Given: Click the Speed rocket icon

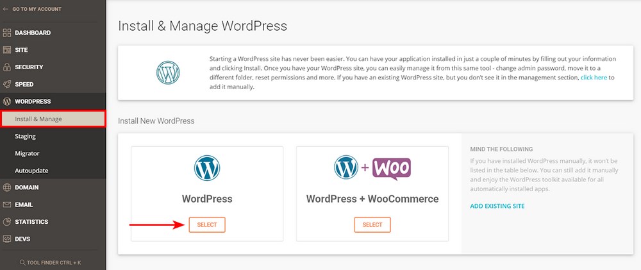Looking at the screenshot, I should tap(7, 84).
